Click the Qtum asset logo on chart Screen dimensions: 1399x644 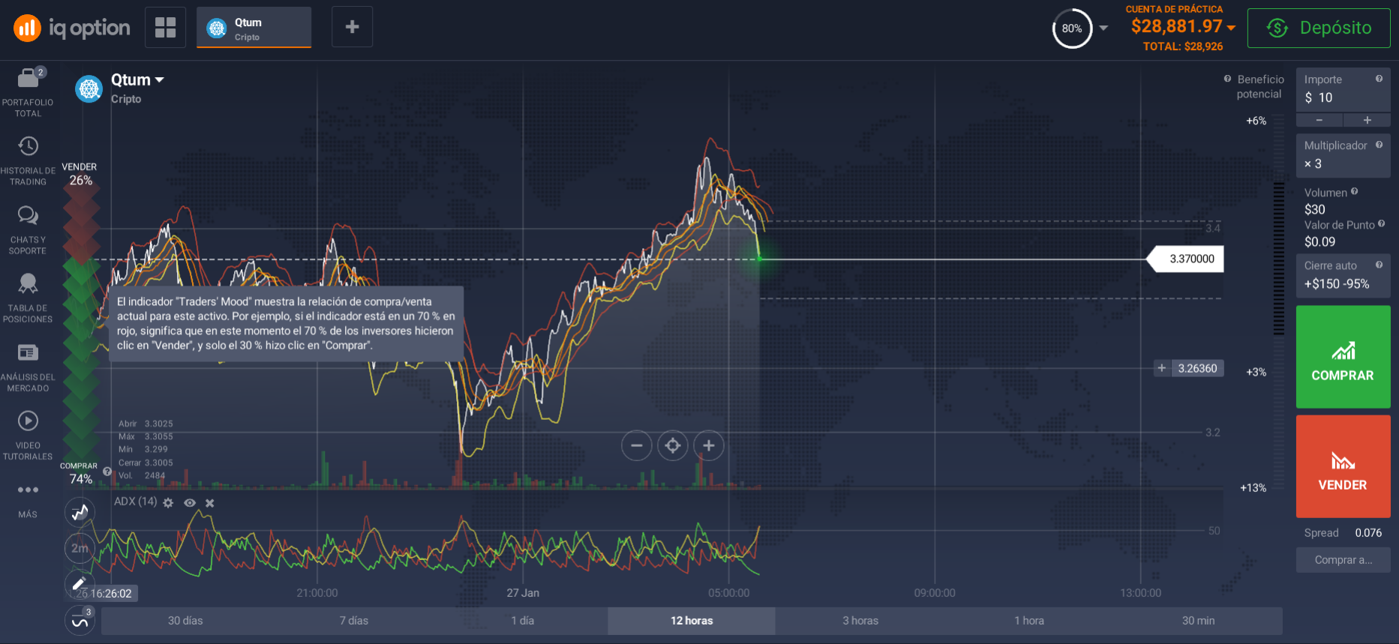pyautogui.click(x=89, y=89)
